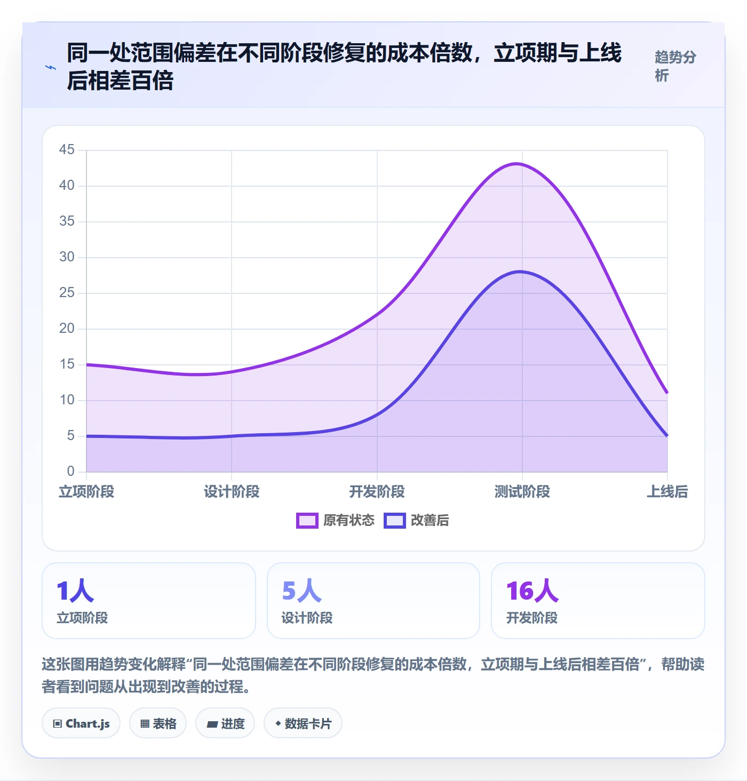Click the 上线后 x-axis label
The width and height of the screenshot is (747, 781).
click(x=667, y=492)
